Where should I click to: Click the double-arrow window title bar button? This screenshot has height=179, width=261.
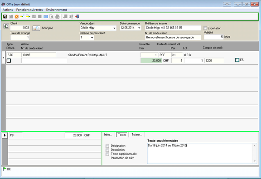227,4
